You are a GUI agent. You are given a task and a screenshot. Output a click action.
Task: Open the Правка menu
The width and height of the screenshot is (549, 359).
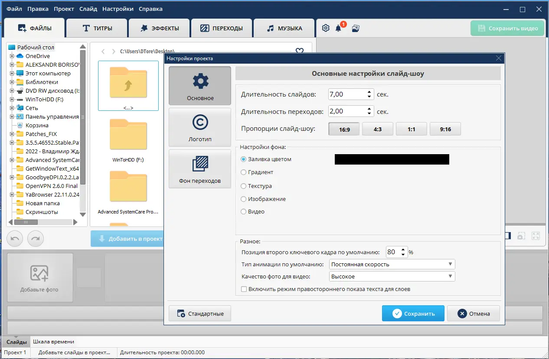38,9
